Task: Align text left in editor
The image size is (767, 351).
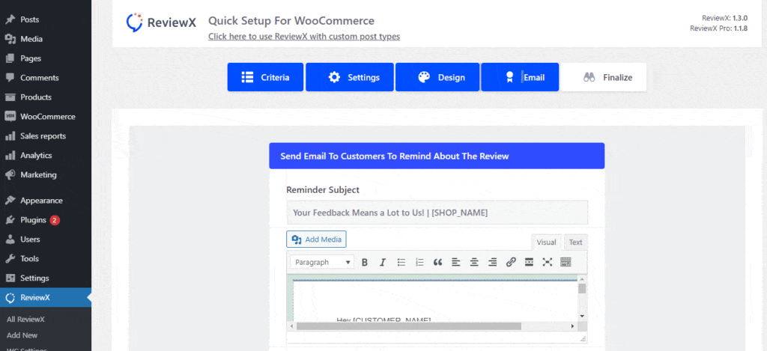Action: [456, 263]
